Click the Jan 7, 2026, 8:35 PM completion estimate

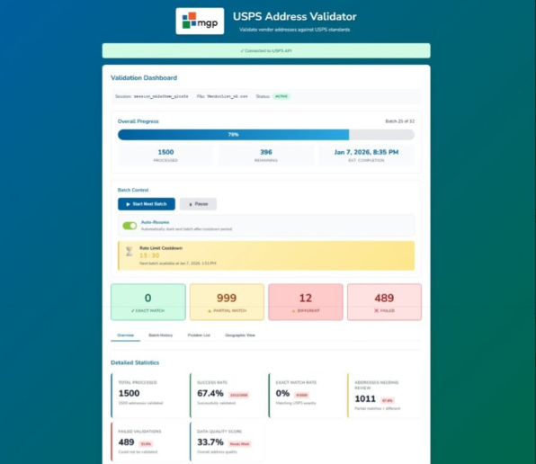366,152
